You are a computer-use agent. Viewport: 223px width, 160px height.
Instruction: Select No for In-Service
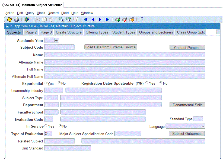click(x=60, y=126)
